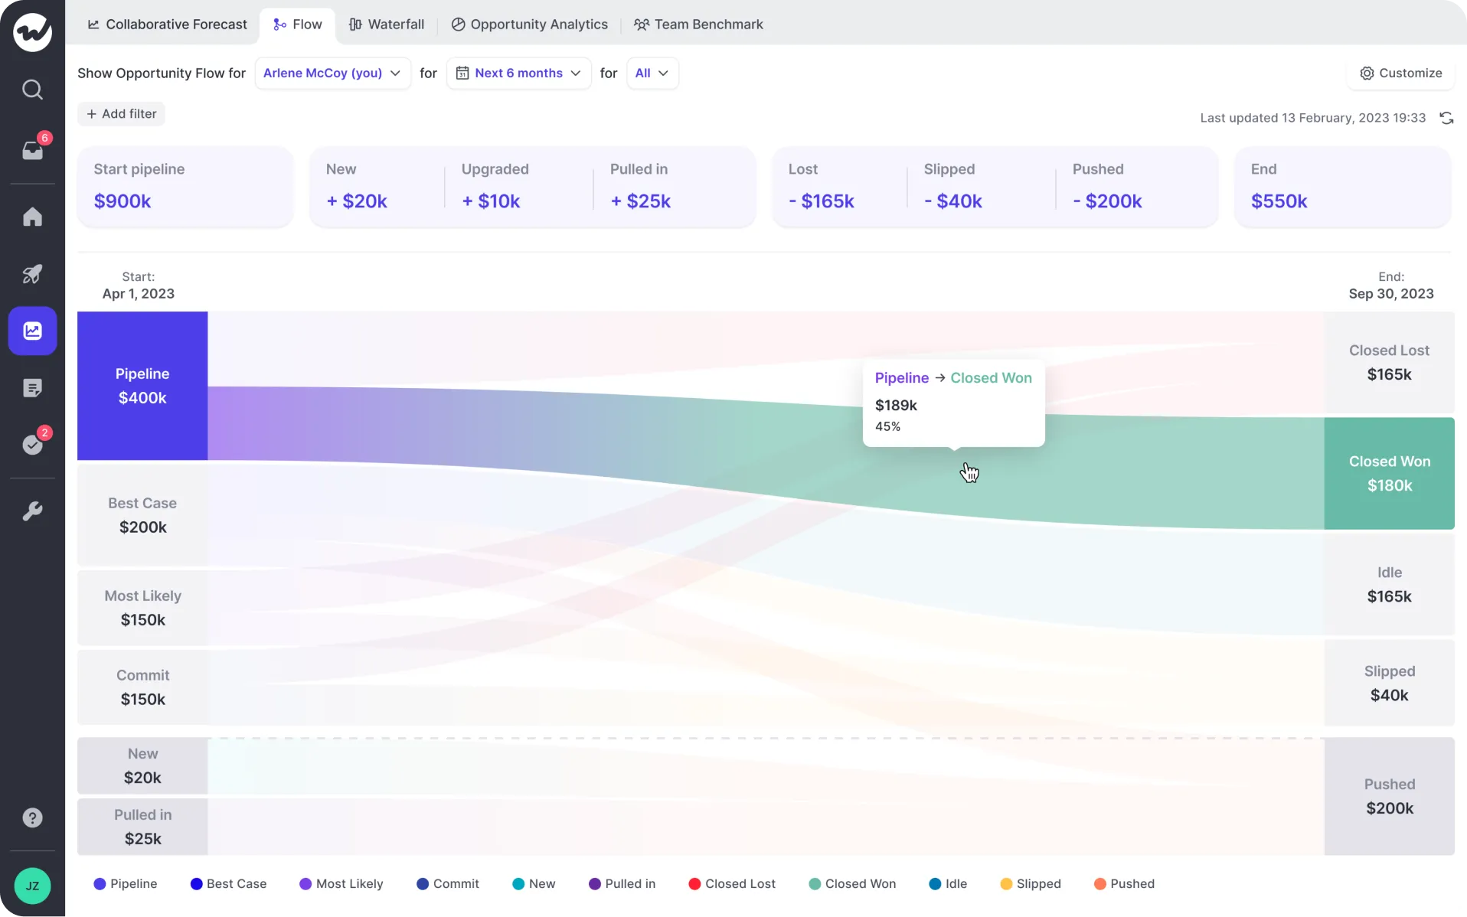Switch to the Team Benchmark tab
The height and width of the screenshot is (917, 1467).
(x=698, y=24)
